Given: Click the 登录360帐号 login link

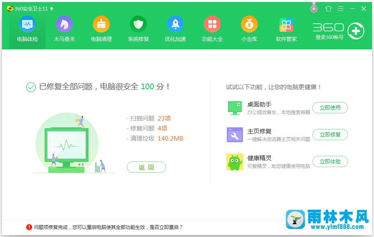Looking at the screenshot, I should click(330, 37).
